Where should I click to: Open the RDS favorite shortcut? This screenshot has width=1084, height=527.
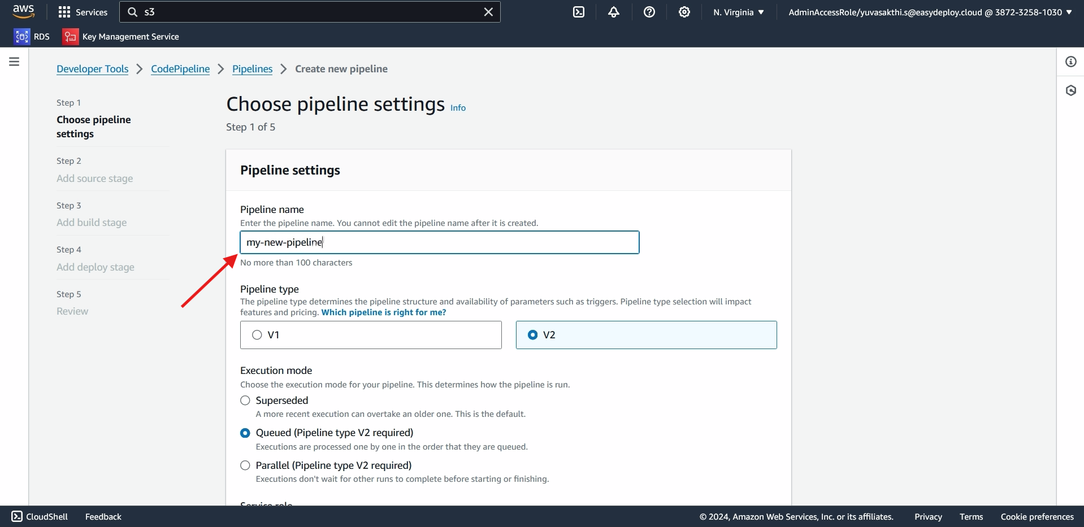tap(32, 37)
